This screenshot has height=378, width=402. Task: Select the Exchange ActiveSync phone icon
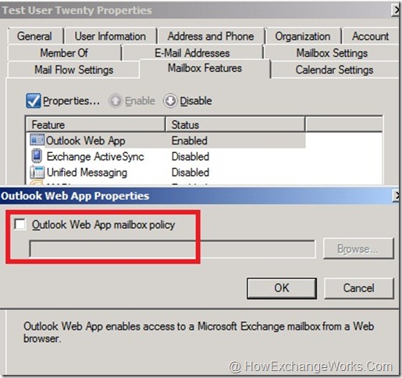tap(37, 156)
